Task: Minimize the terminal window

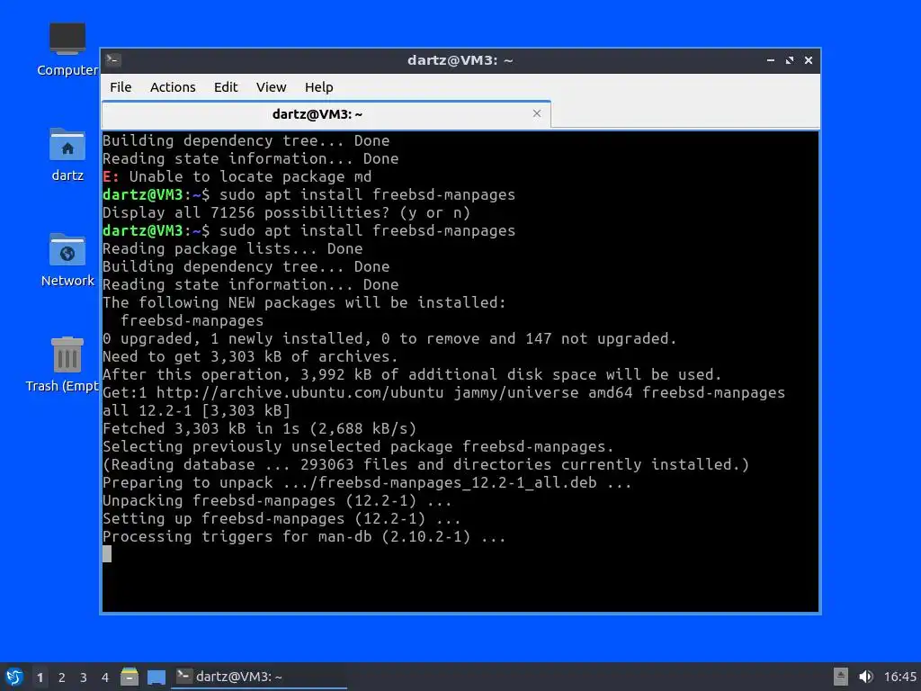Action: click(x=771, y=60)
